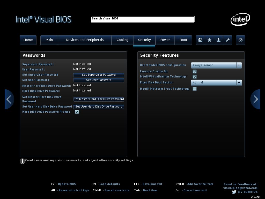
Task: Click Esc Discard and exit shortcut
Action: pyautogui.click(x=191, y=190)
